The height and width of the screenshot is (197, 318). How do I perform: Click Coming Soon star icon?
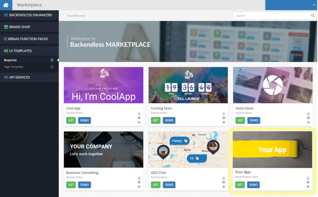[x=224, y=122]
